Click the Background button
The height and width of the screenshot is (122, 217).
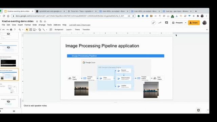click(59, 29)
